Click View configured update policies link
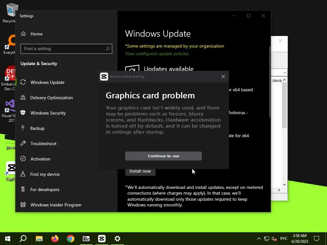The width and height of the screenshot is (327, 245). 156,54
